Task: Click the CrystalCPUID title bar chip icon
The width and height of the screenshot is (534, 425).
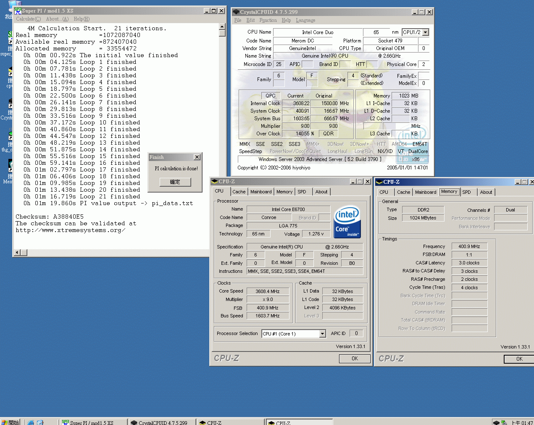Action: pyautogui.click(x=236, y=12)
